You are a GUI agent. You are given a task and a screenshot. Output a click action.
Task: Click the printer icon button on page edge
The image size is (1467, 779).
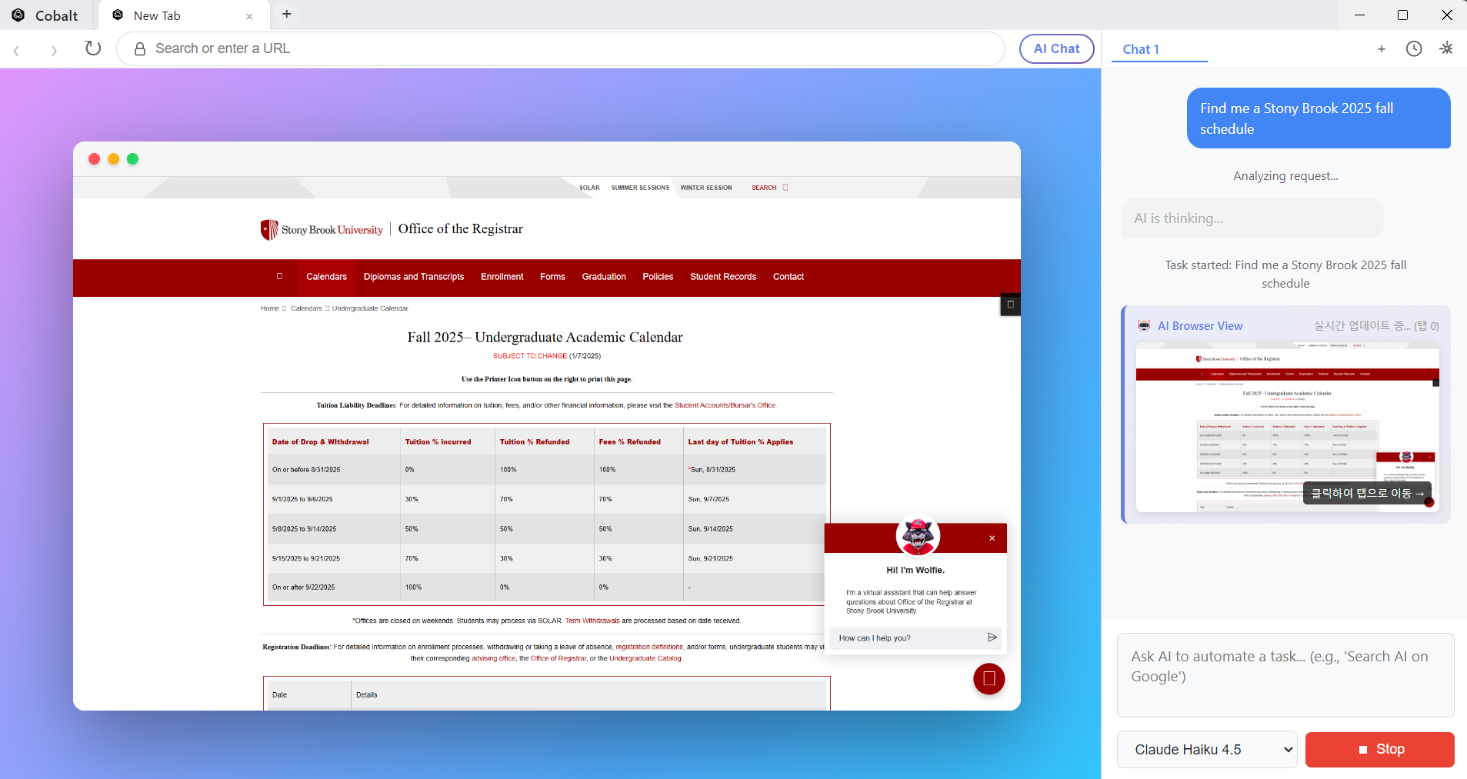coord(1011,305)
